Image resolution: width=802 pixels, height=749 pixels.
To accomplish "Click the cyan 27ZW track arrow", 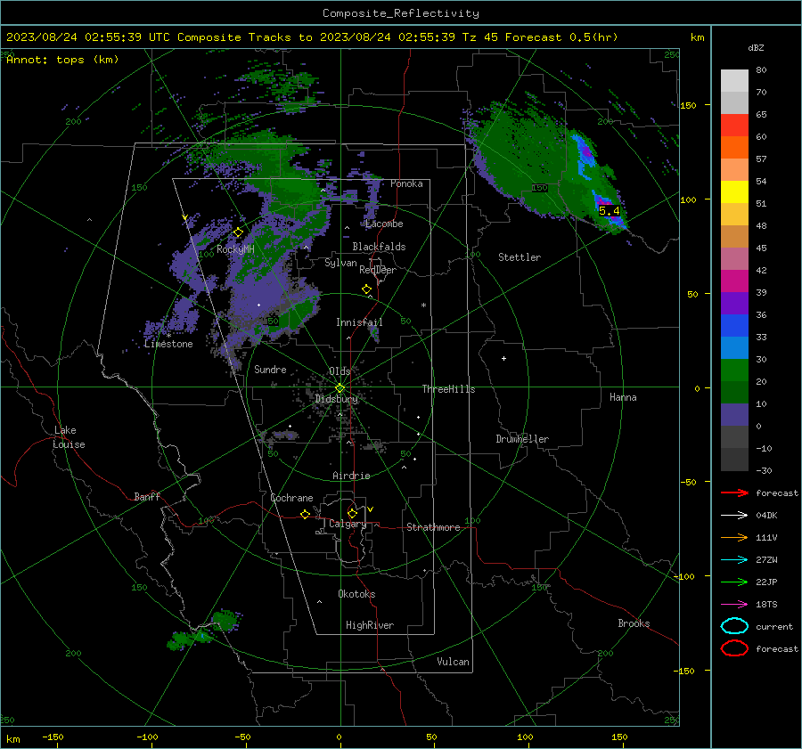I will [734, 560].
